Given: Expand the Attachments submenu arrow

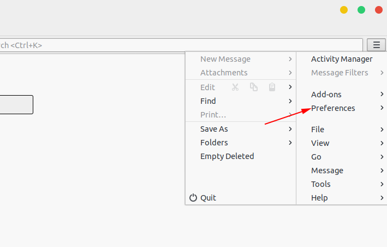Looking at the screenshot, I should click(x=290, y=73).
